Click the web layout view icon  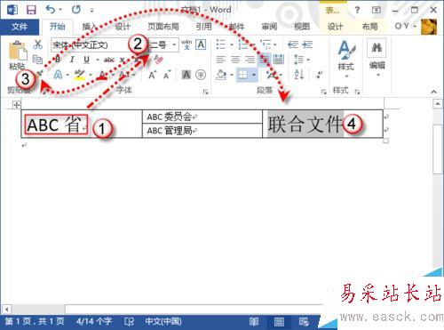pyautogui.click(x=304, y=322)
